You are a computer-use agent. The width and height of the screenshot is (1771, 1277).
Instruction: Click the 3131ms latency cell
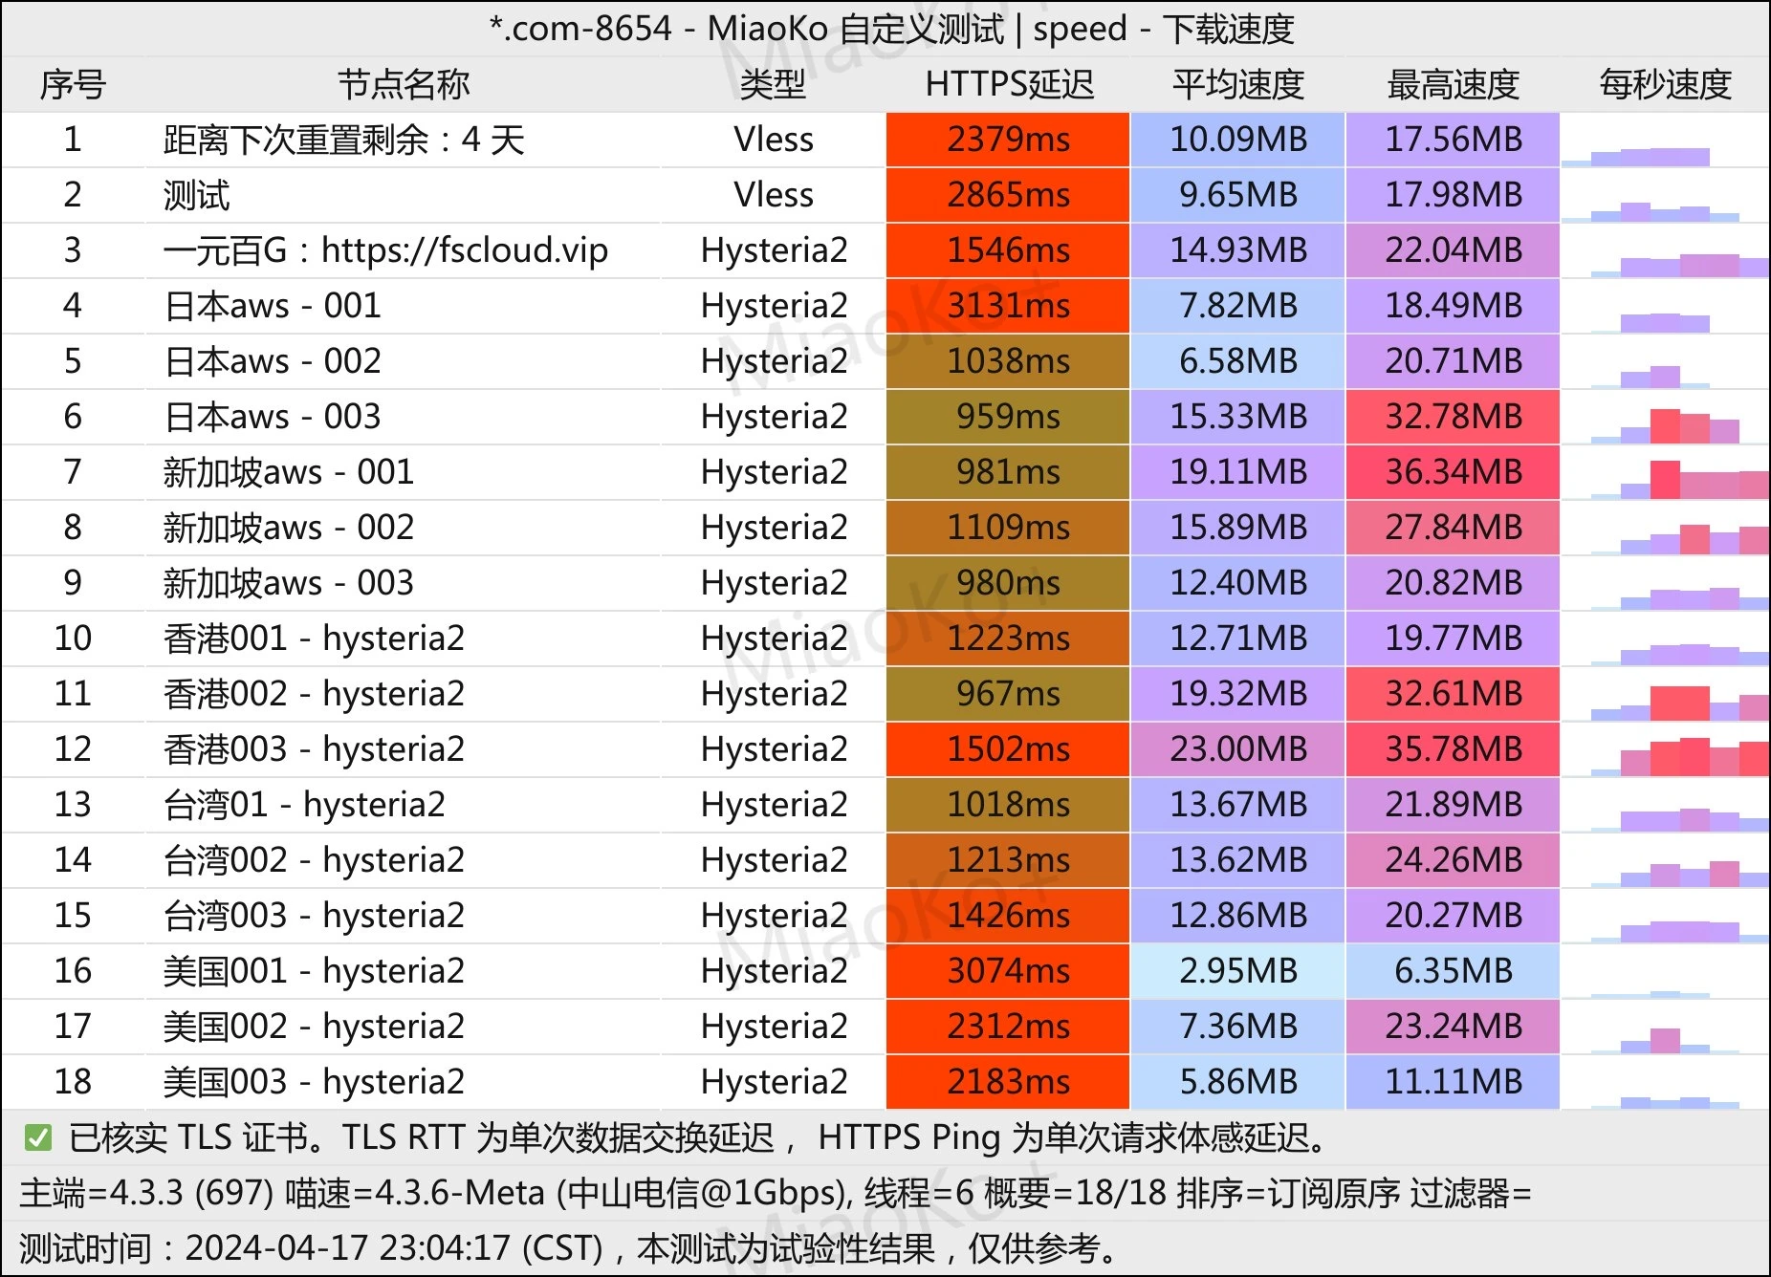(1008, 306)
